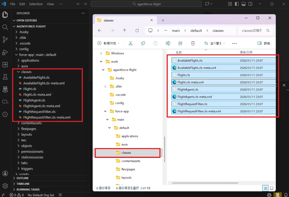Open the Salesforce Org Browser cloud icon

pyautogui.click(x=5, y=102)
